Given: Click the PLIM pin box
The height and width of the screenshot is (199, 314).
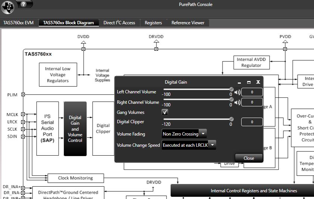Looking at the screenshot, I should 23,94.
